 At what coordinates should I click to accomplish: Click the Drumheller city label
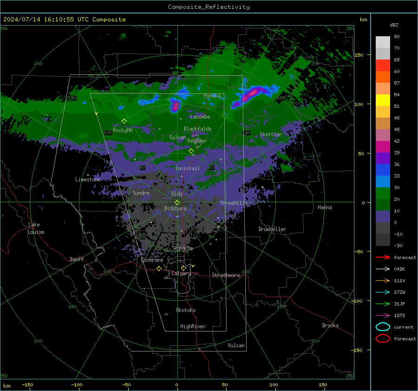[x=272, y=229]
